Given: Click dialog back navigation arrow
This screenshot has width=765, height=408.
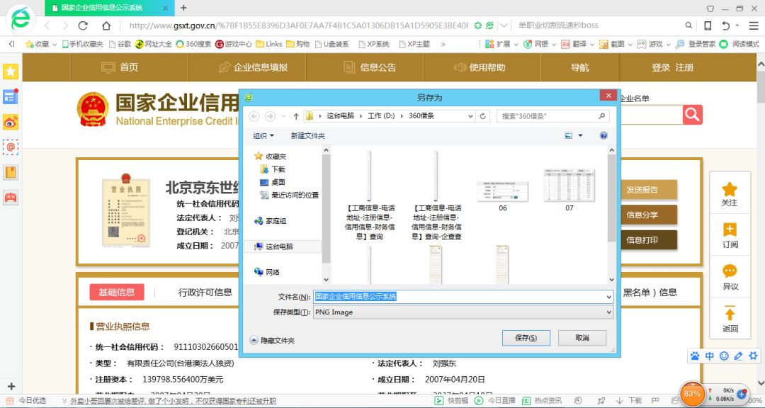Looking at the screenshot, I should coord(254,116).
